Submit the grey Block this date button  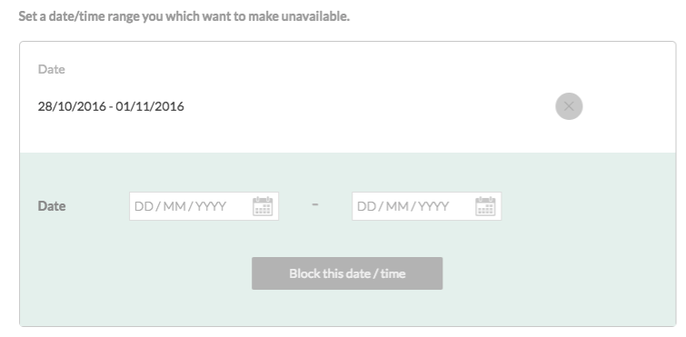347,273
